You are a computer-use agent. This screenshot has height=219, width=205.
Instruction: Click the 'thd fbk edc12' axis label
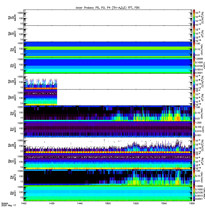pyautogui.click(x=13, y=114)
